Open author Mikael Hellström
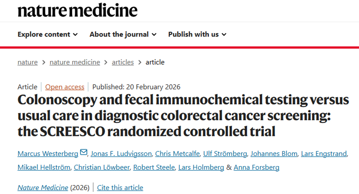The width and height of the screenshot is (359, 194). [x=43, y=167]
